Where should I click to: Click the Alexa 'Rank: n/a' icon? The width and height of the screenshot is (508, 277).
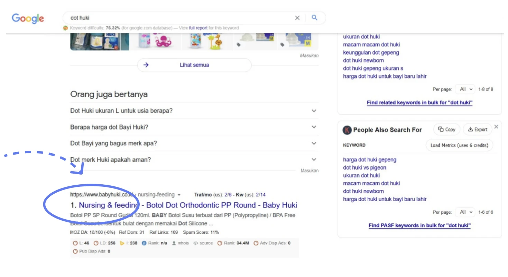tap(144, 243)
